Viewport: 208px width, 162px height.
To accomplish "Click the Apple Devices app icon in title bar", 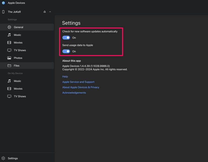I will (4, 3).
